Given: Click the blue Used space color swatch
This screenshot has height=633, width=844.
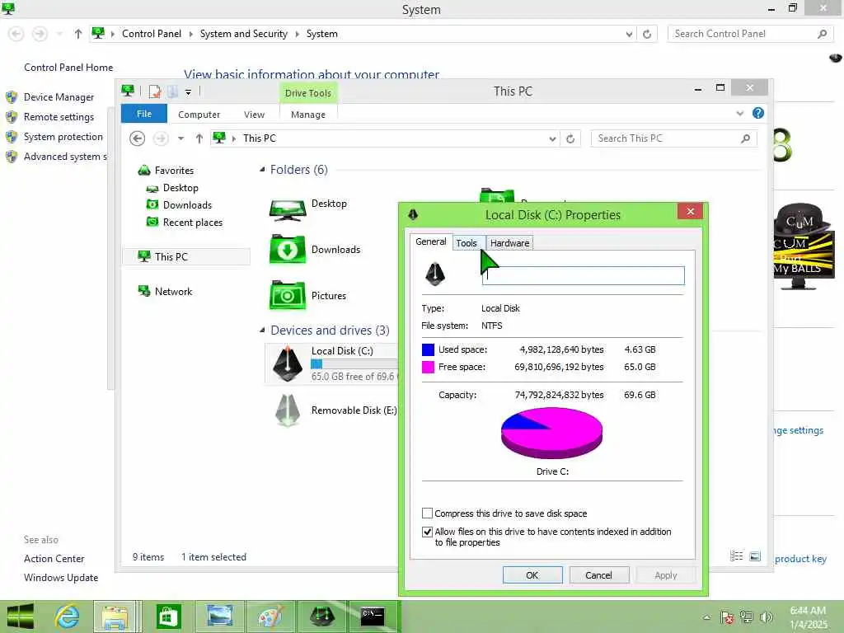Looking at the screenshot, I should pyautogui.click(x=428, y=349).
